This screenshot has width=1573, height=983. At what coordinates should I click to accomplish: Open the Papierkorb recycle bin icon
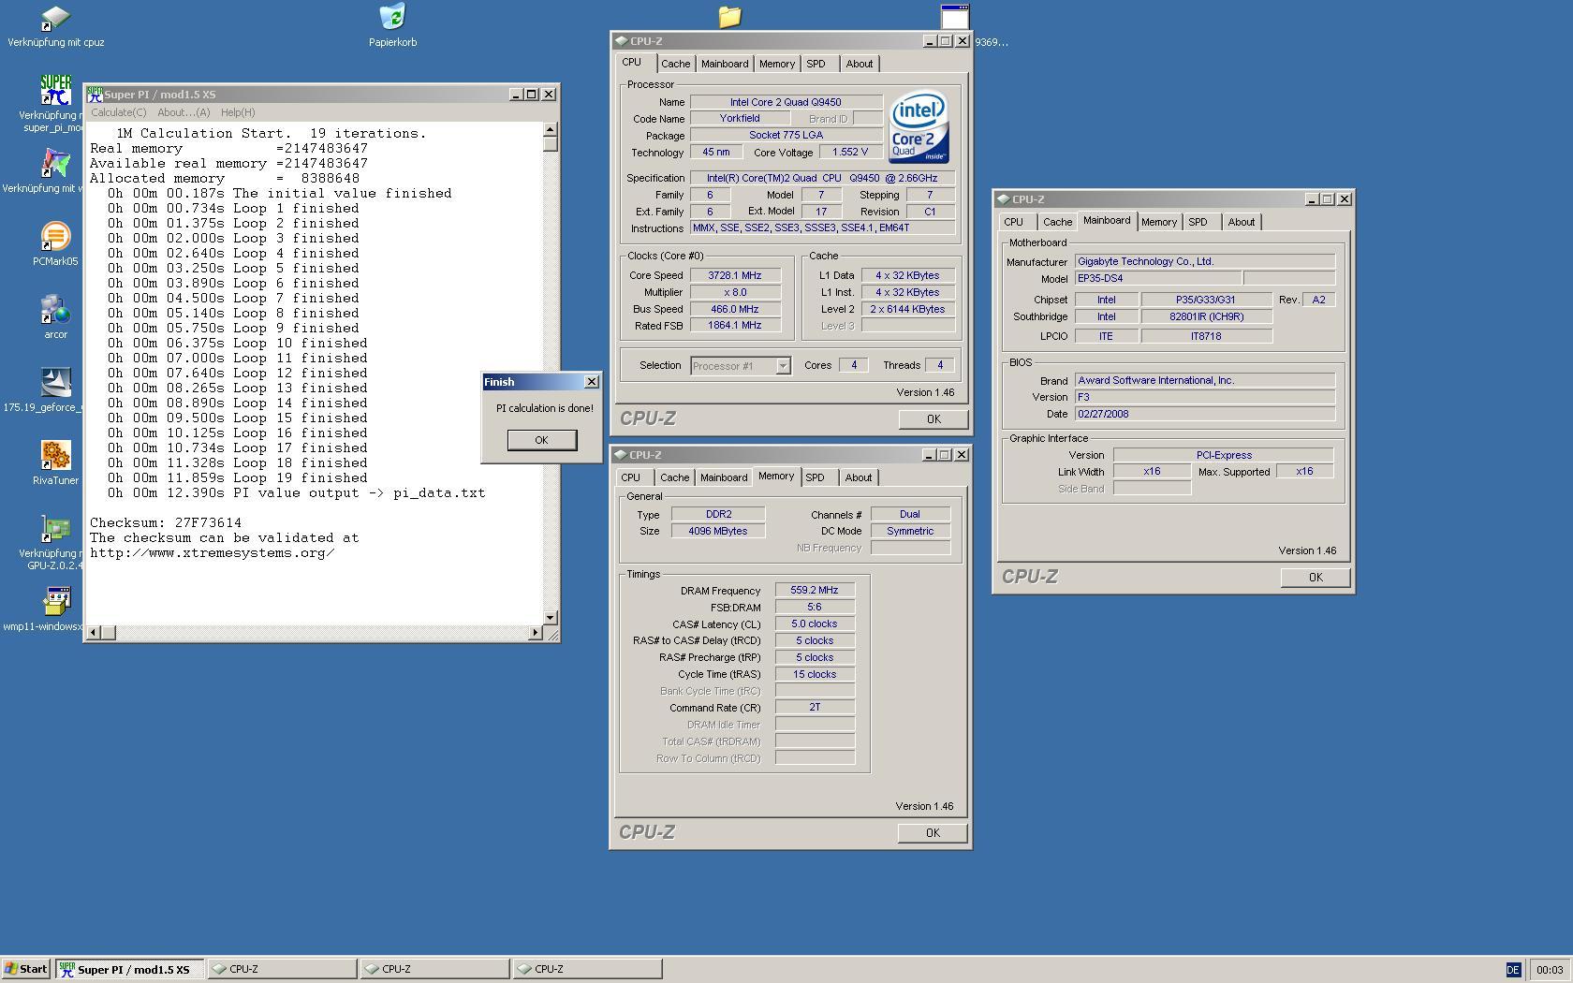tap(392, 18)
